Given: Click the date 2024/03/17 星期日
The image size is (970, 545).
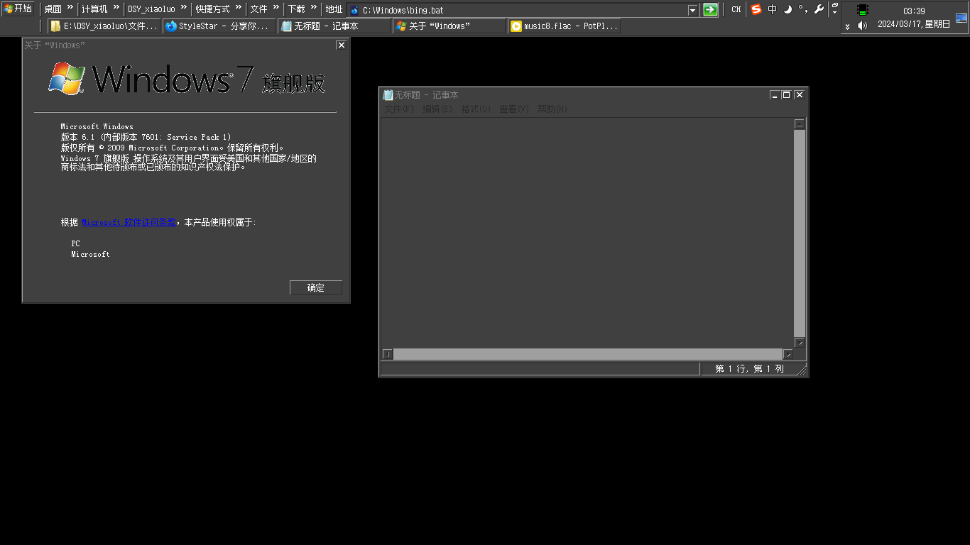Looking at the screenshot, I should 914,24.
